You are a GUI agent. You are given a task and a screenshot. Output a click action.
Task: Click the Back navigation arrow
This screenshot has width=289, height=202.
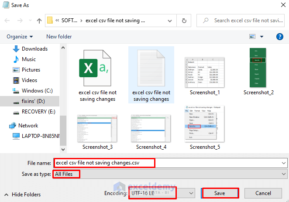(7, 21)
